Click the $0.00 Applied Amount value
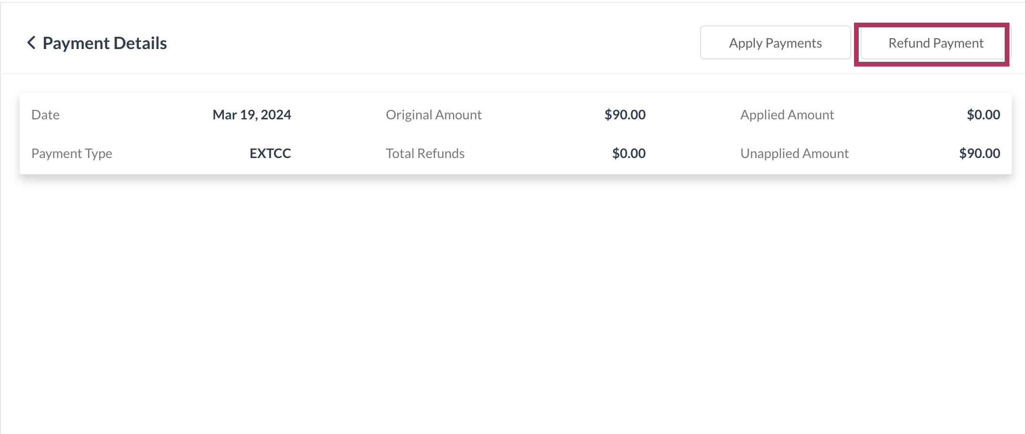The width and height of the screenshot is (1025, 434). tap(983, 115)
